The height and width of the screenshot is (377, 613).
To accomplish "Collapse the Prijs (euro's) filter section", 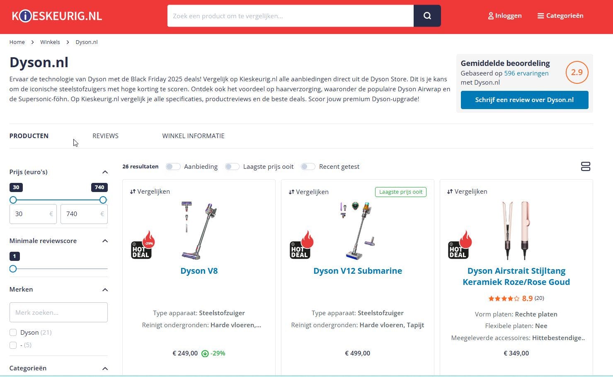I will [105, 172].
